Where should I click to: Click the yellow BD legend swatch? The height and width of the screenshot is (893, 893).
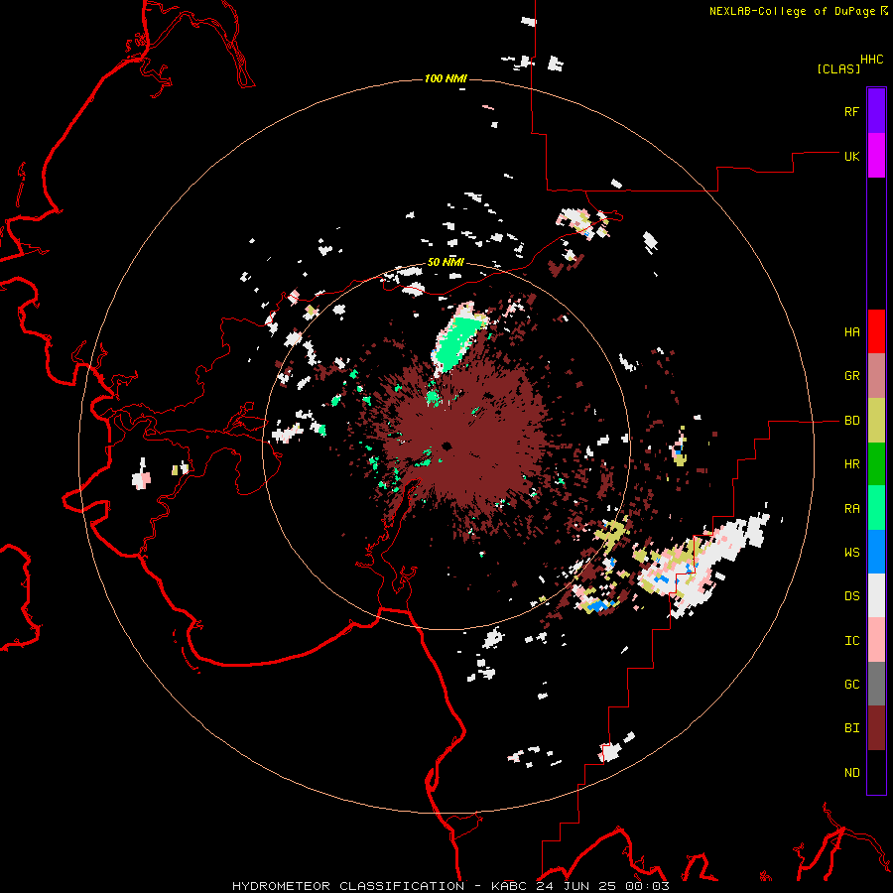tap(876, 421)
